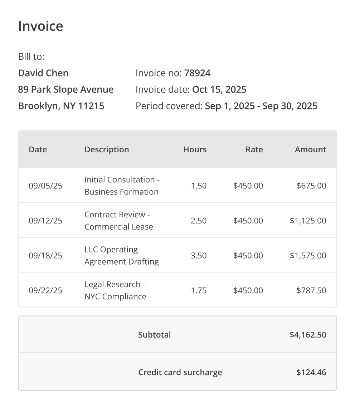355x408 pixels.
Task: Select the Legal Research NYC Compliance entry
Action: tap(115, 290)
